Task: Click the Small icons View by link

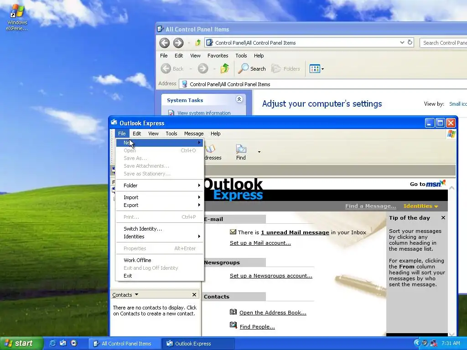Action: pyautogui.click(x=458, y=104)
